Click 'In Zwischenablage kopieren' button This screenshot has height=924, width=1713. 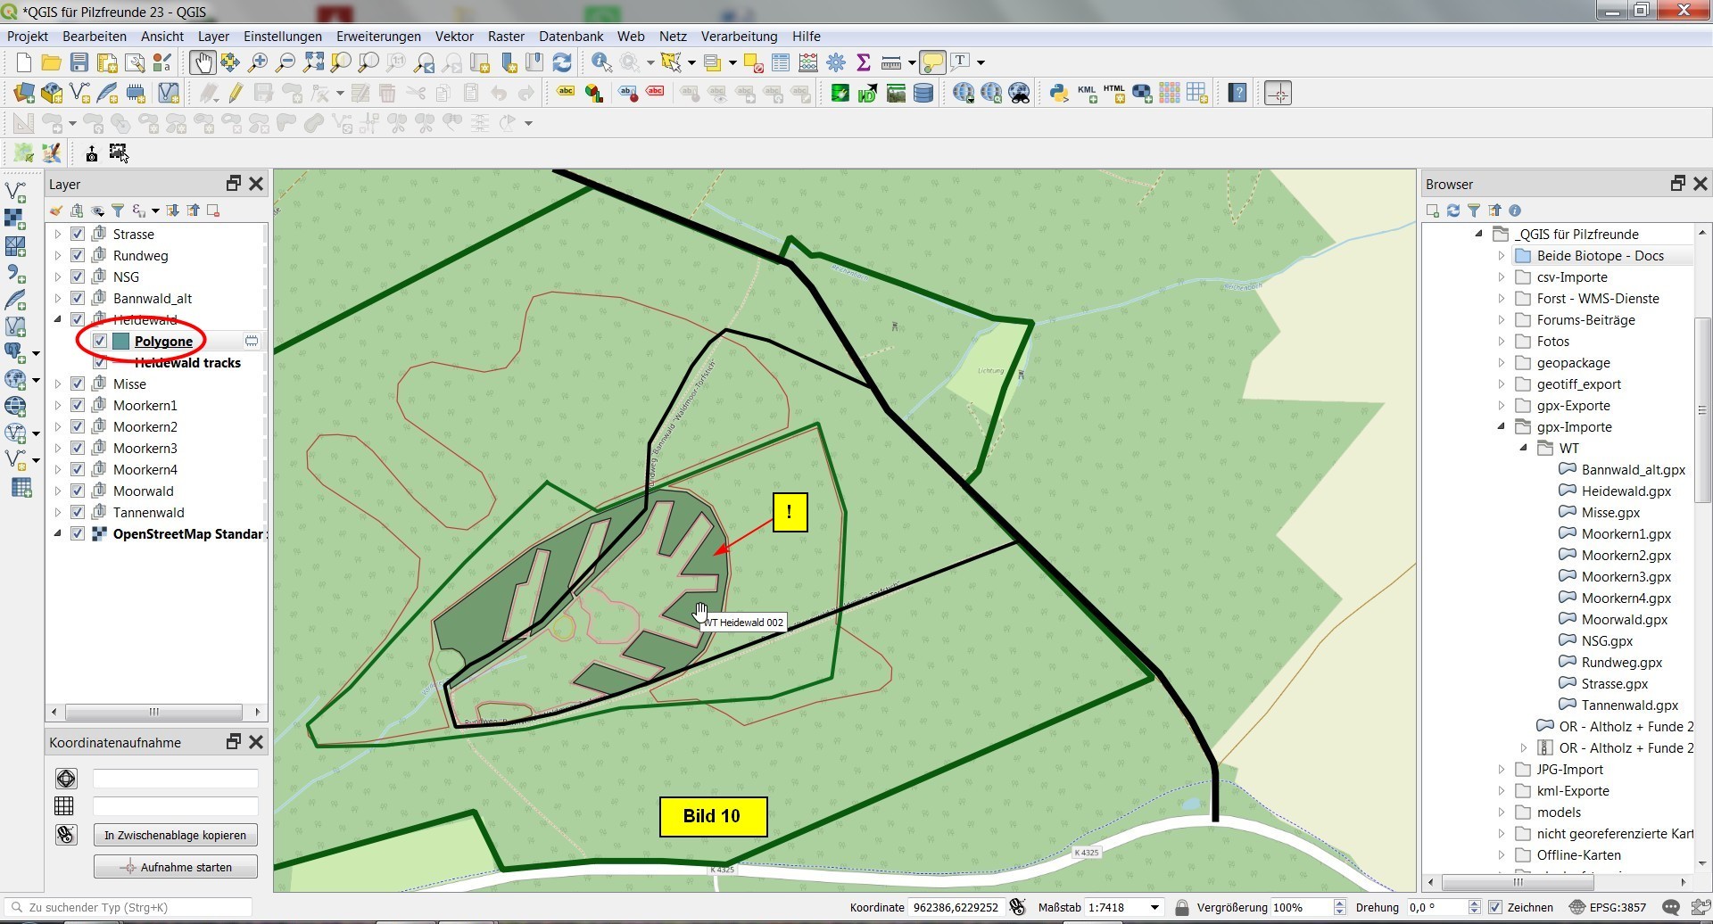coord(175,836)
